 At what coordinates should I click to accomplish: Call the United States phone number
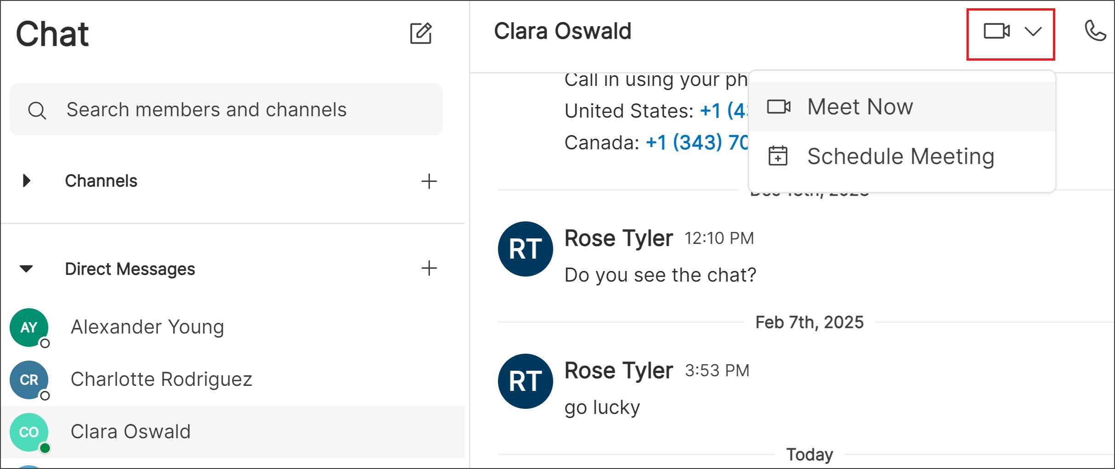click(717, 110)
